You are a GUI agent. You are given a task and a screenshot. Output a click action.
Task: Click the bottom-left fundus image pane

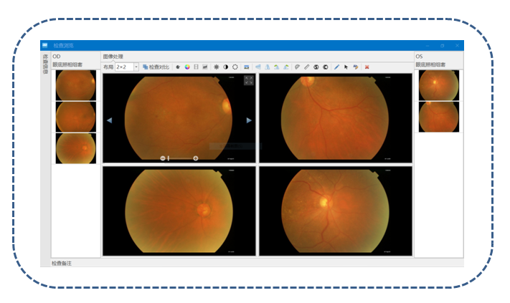tap(179, 211)
